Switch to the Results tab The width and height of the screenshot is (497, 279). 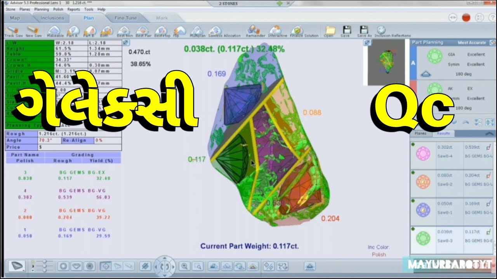443,133
